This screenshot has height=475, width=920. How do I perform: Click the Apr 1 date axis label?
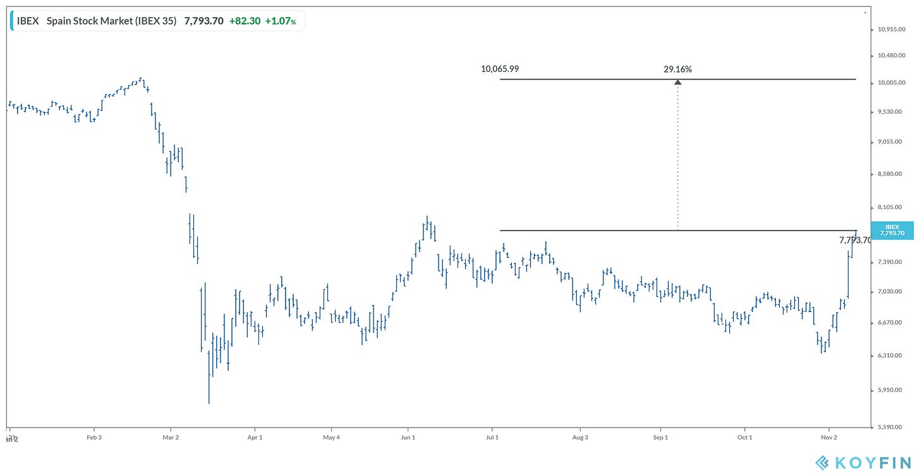(255, 436)
